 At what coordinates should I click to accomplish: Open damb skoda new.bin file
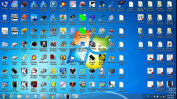click(x=121, y=33)
